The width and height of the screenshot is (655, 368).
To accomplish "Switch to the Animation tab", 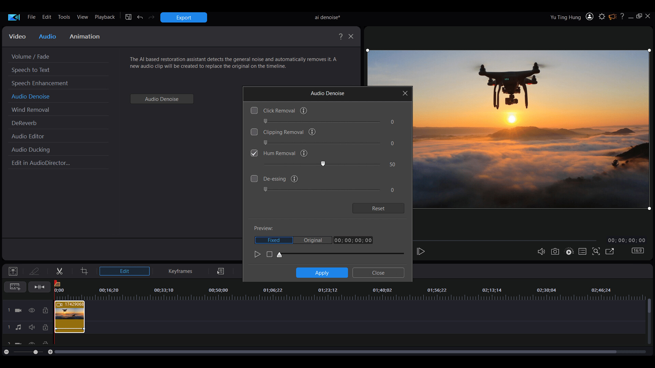I will (84, 36).
